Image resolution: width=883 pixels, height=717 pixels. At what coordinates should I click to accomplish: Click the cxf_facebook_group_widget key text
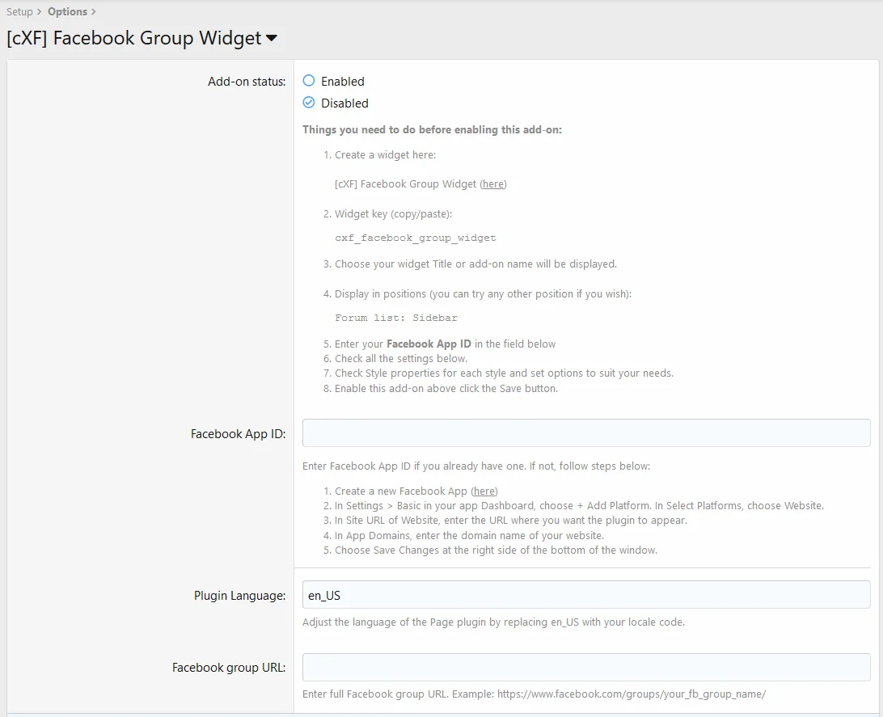pos(415,238)
